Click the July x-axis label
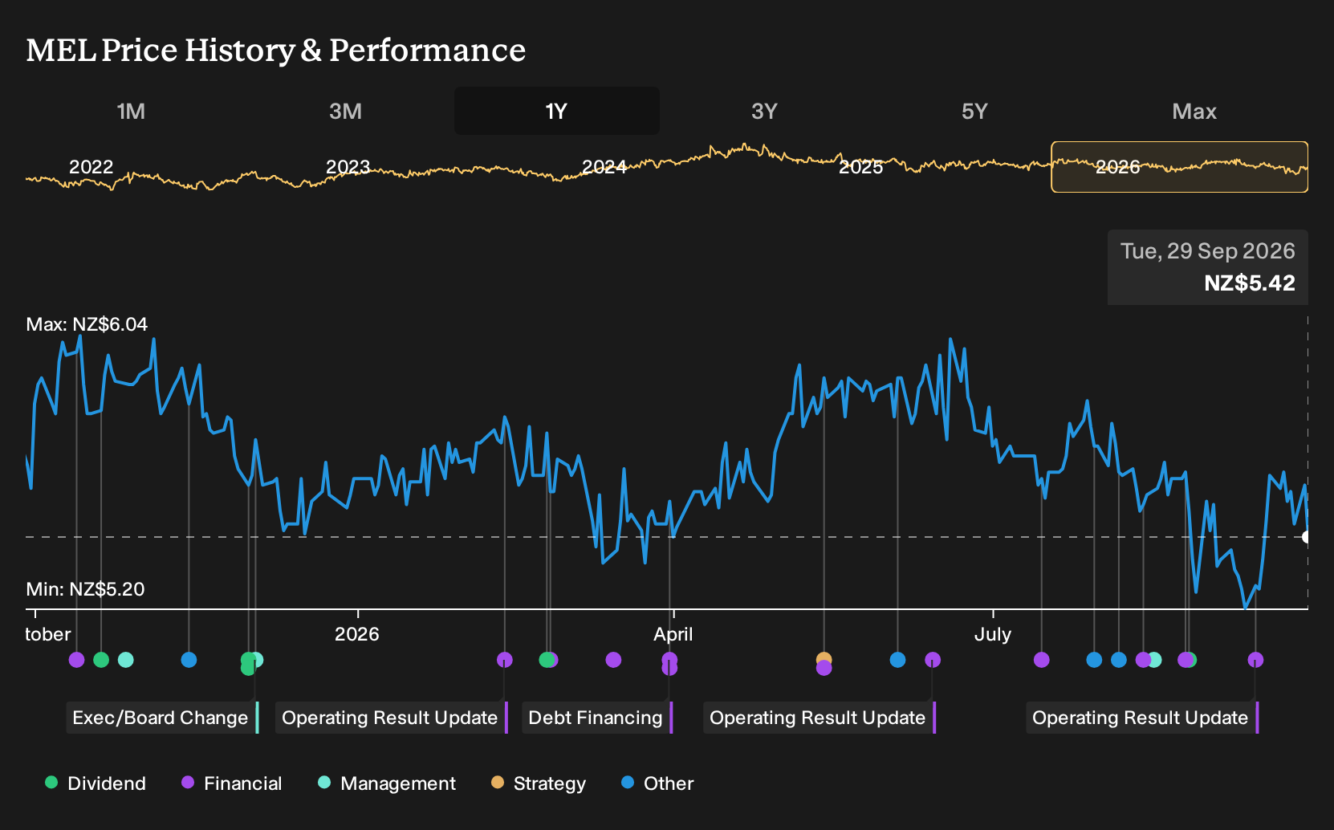The height and width of the screenshot is (830, 1334). [993, 634]
